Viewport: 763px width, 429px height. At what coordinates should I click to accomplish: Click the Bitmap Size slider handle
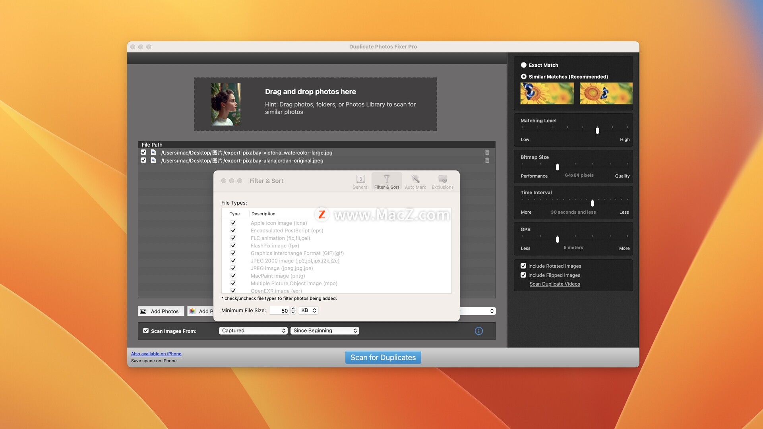click(x=558, y=167)
